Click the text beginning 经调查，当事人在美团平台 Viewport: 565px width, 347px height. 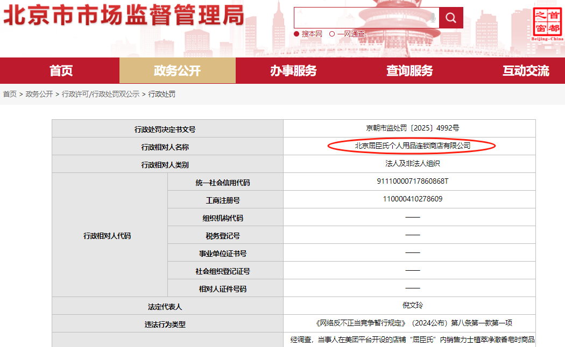coord(413,339)
